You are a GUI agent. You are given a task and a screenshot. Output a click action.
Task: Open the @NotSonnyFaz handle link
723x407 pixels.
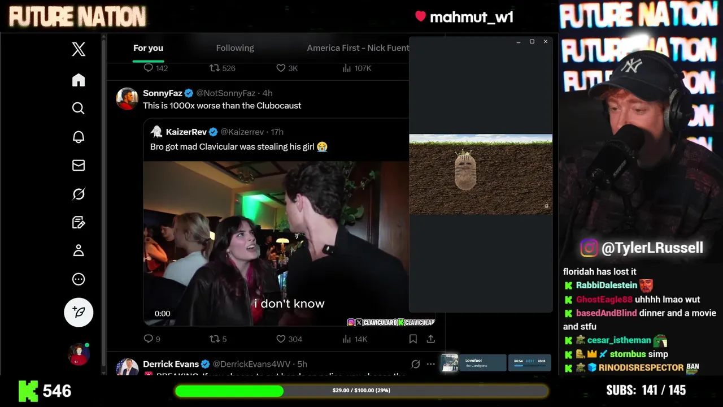225,93
